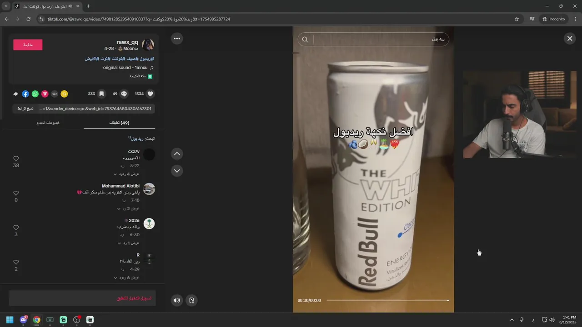This screenshot has height=327, width=582.
Task: Open the clip/auto-scroll icon next to volume
Action: 192,300
